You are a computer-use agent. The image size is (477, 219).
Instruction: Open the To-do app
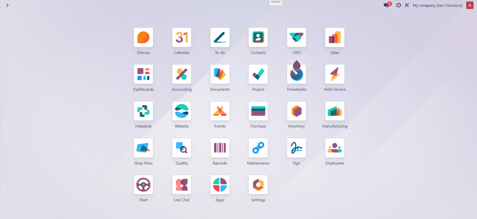(220, 37)
